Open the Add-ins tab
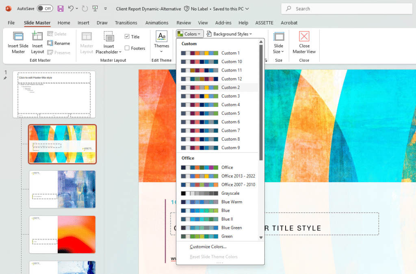 [x=223, y=23]
